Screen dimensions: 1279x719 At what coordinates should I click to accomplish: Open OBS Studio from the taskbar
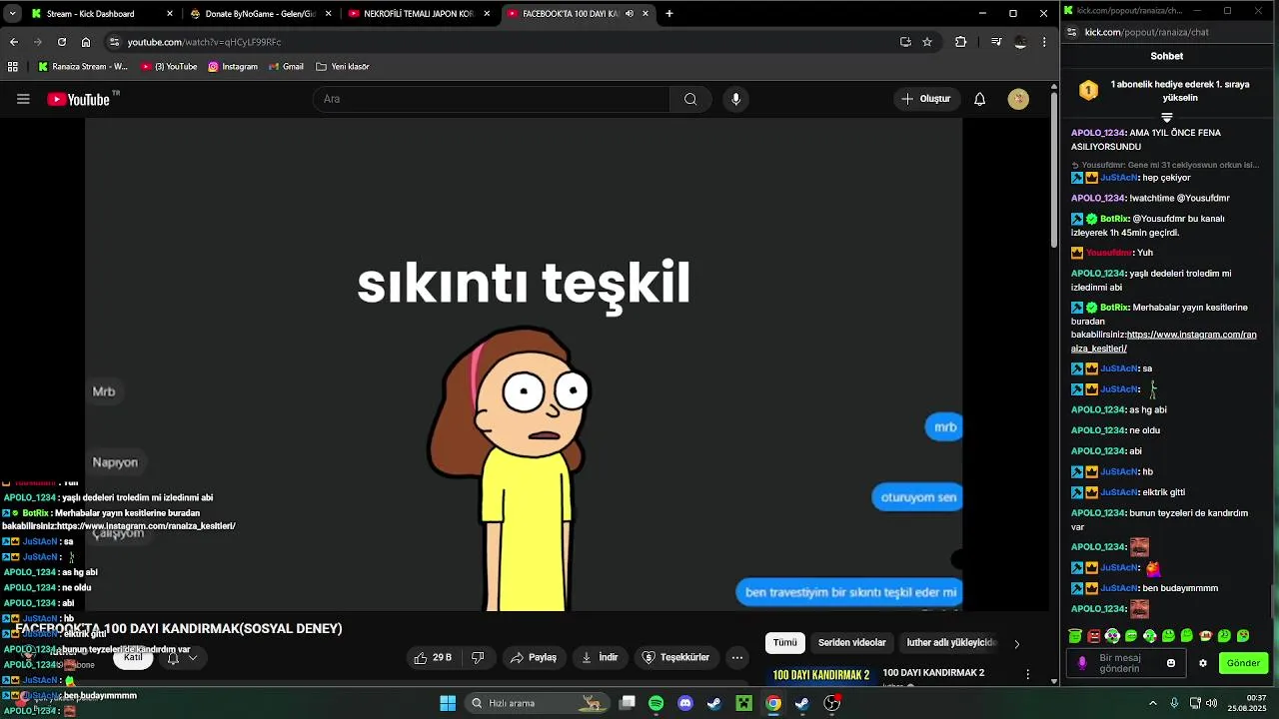pos(831,703)
